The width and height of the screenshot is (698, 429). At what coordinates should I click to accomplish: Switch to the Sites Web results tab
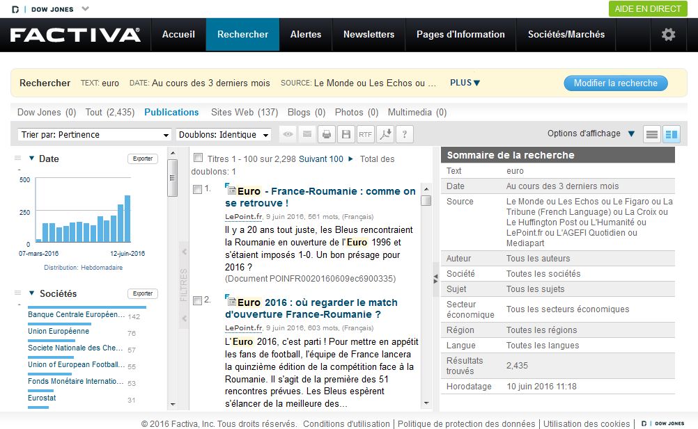pyautogui.click(x=244, y=112)
